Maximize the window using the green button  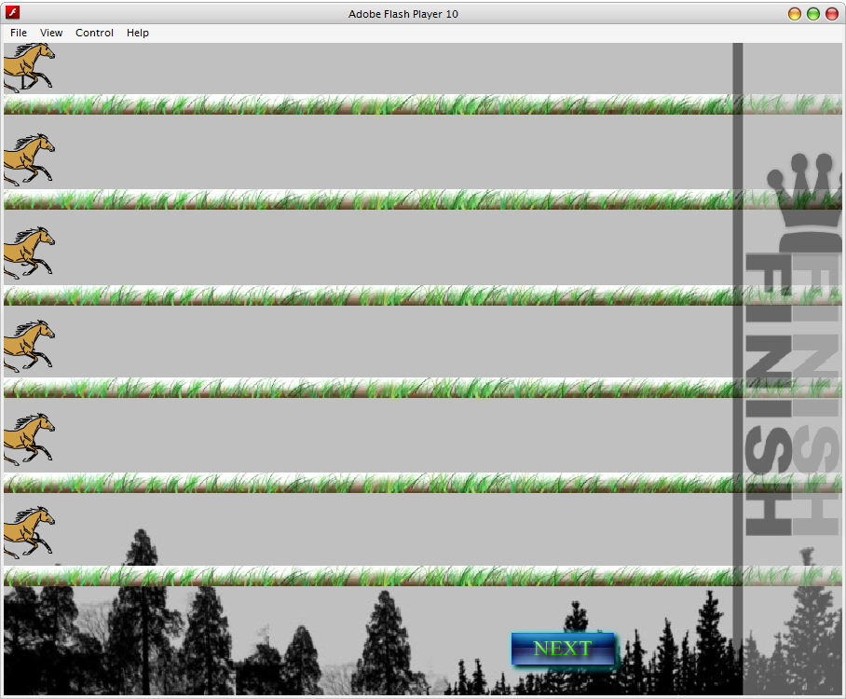pos(813,14)
